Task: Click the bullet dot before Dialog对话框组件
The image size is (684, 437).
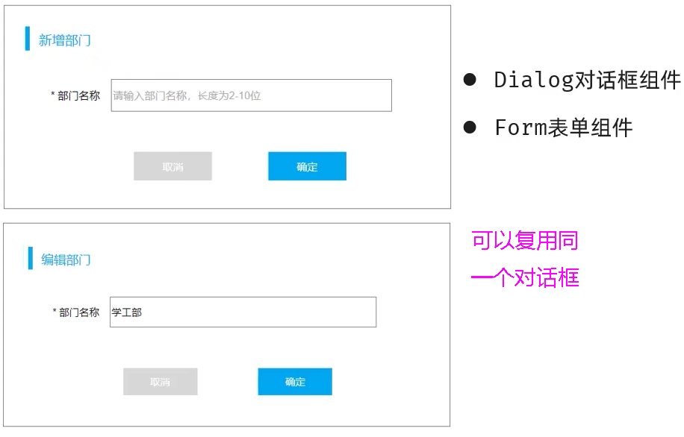Action: [470, 80]
